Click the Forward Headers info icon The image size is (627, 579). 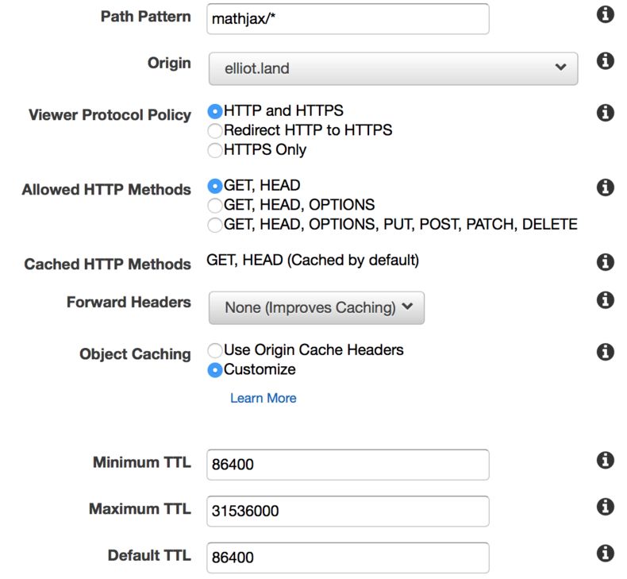click(606, 299)
